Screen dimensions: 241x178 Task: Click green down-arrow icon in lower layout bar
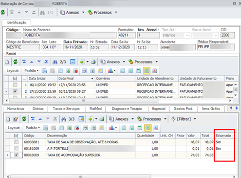(x=69, y=128)
